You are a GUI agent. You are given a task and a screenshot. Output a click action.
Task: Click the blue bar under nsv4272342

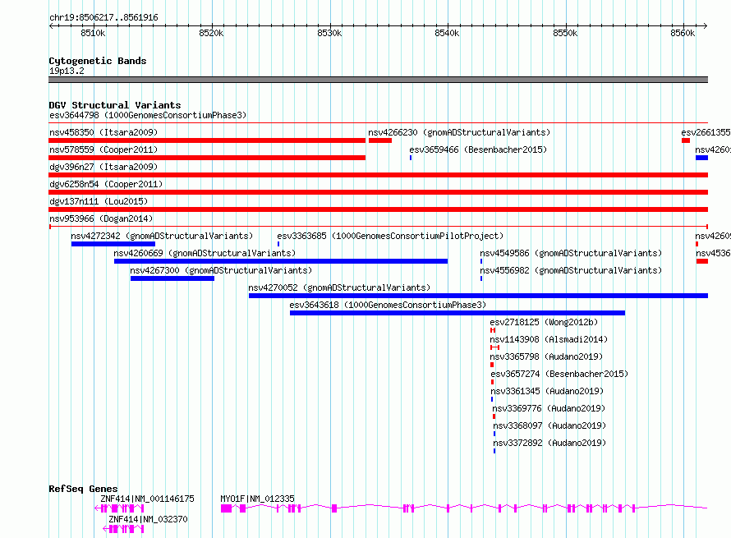(113, 244)
